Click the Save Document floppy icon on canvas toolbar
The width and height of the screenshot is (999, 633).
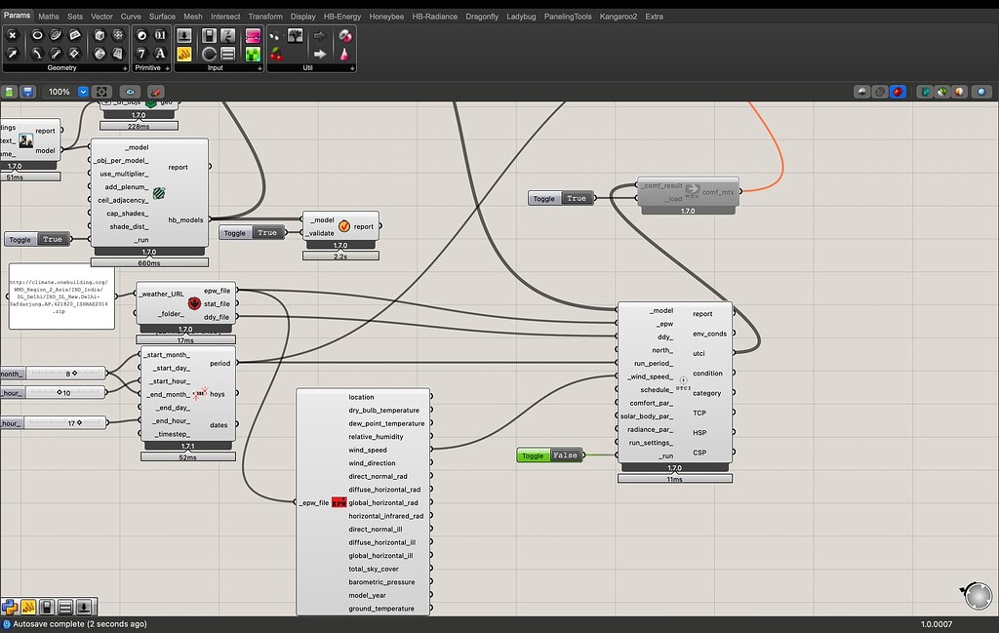pos(27,91)
